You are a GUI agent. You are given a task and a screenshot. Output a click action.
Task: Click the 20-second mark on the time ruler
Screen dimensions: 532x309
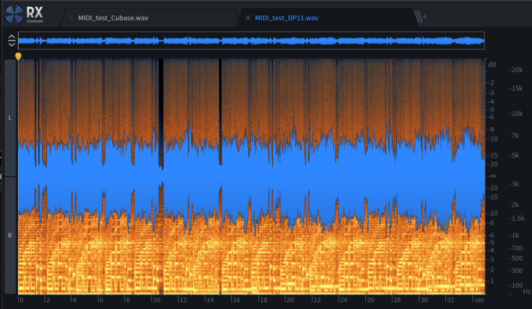pos(289,300)
